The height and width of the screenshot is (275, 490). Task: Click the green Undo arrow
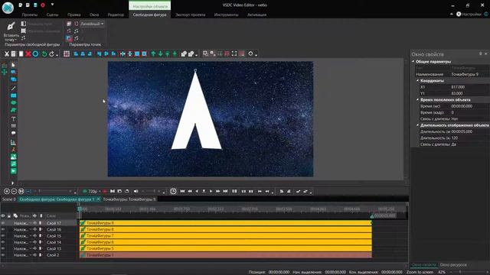tap(44, 54)
